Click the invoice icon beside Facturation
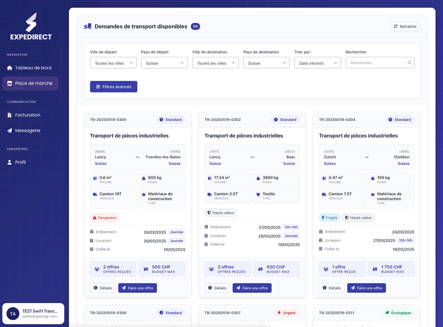This screenshot has height=327, width=443. pos(10,115)
